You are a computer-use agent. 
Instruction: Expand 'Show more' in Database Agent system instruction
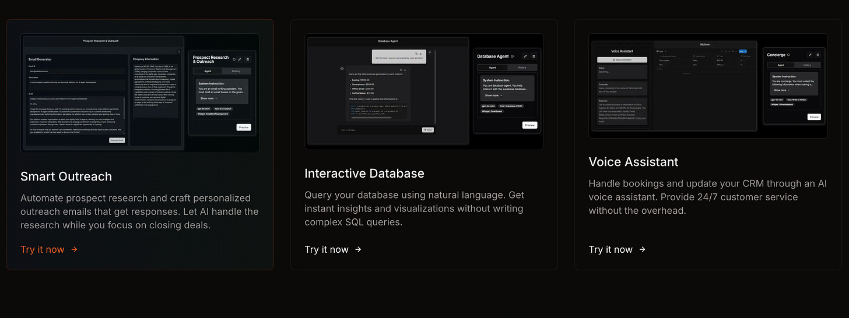pyautogui.click(x=493, y=96)
